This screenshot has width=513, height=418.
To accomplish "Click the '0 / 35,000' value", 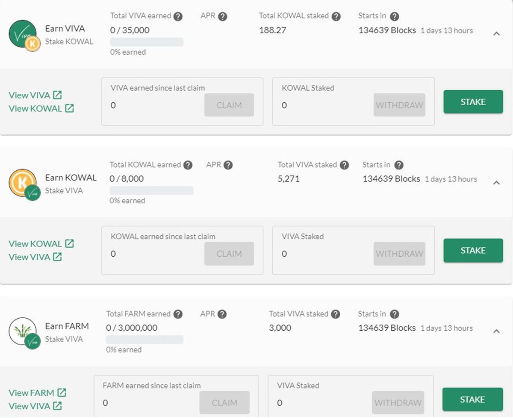I will 130,30.
